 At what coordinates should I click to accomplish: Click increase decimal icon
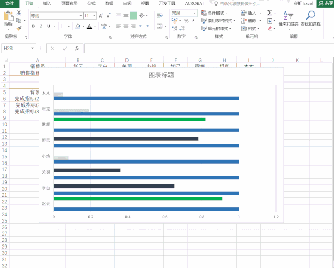coord(175,28)
